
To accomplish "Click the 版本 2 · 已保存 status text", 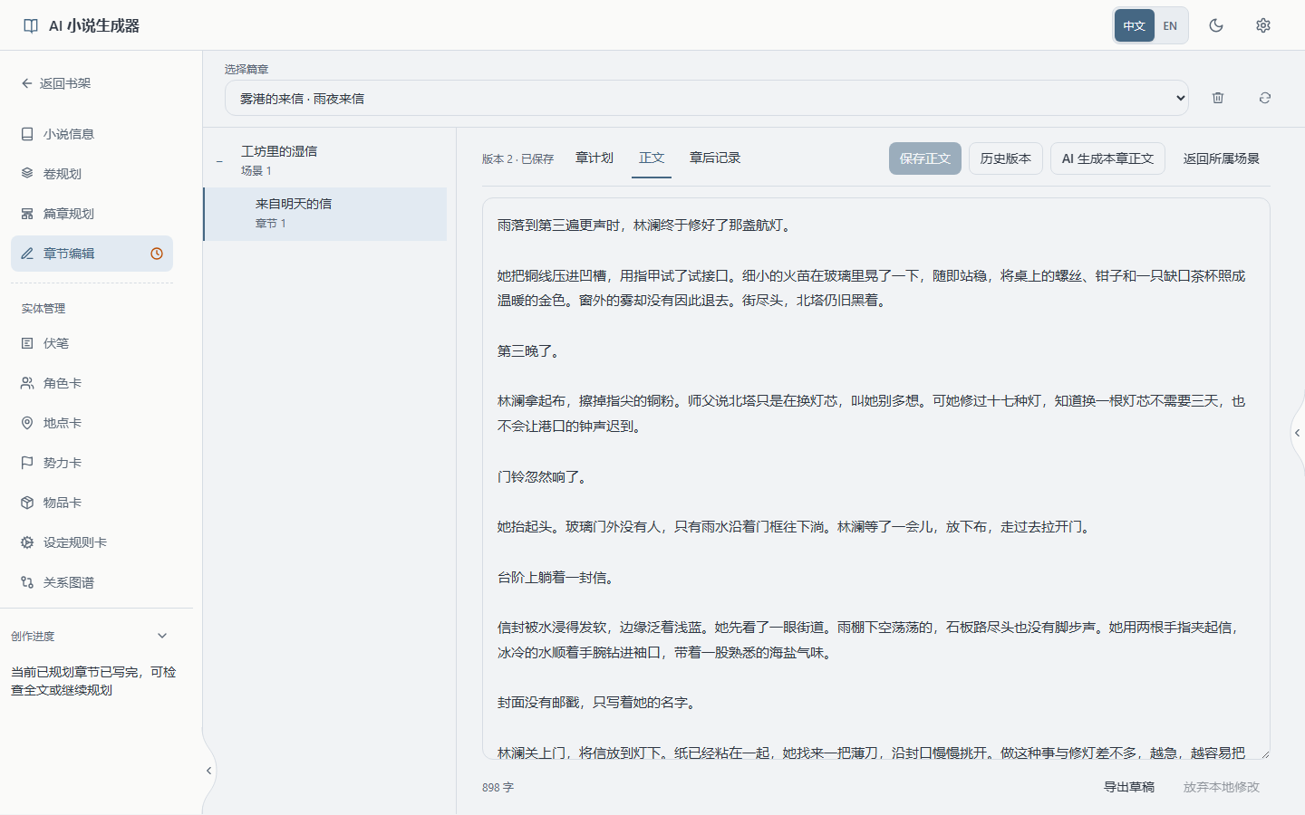I will pyautogui.click(x=517, y=158).
